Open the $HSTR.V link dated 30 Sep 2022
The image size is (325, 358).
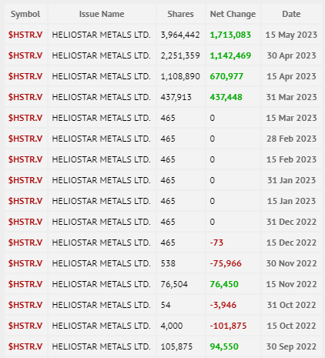click(x=25, y=346)
